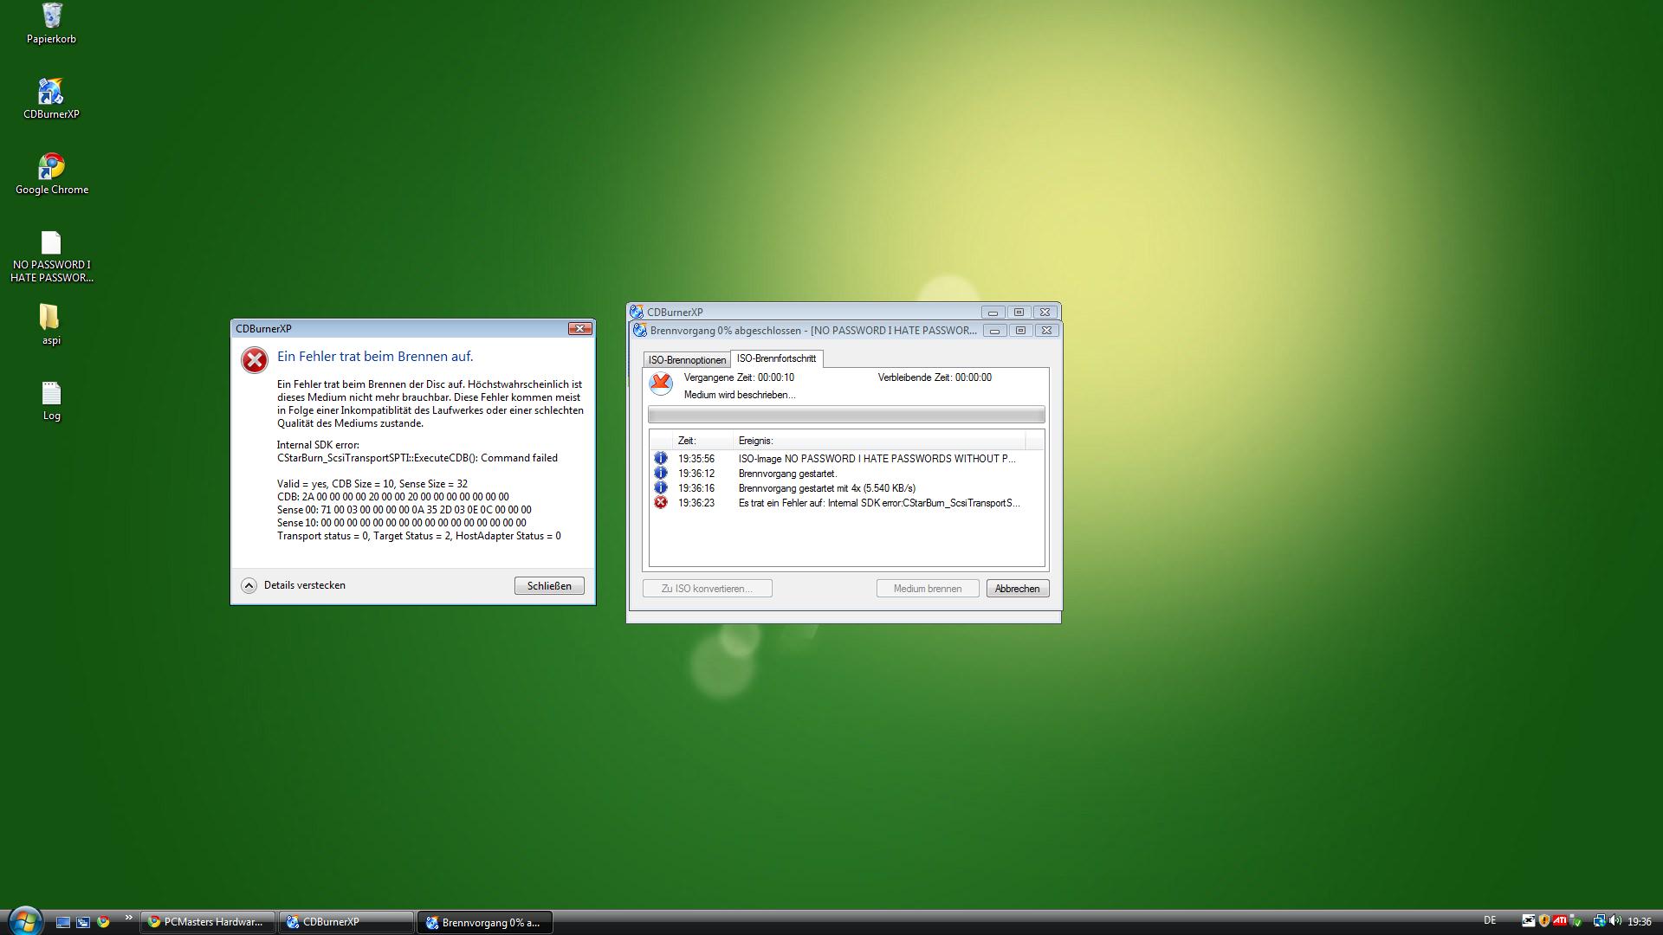Open the Windows Start orb

pyautogui.click(x=24, y=921)
